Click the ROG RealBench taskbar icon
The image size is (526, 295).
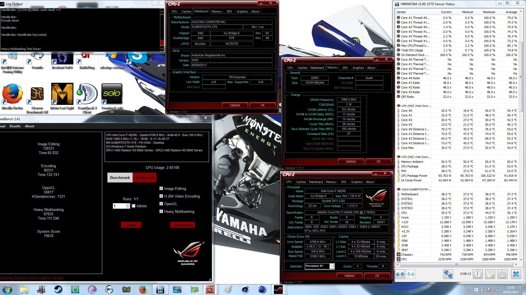coord(278,290)
